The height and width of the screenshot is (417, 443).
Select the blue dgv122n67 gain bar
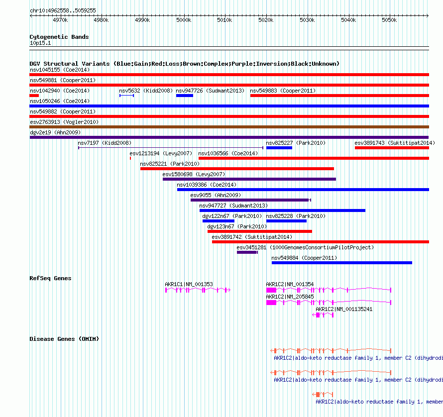219,221
